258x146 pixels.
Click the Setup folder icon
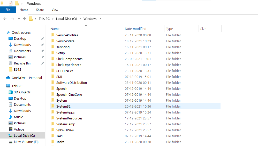53,53
